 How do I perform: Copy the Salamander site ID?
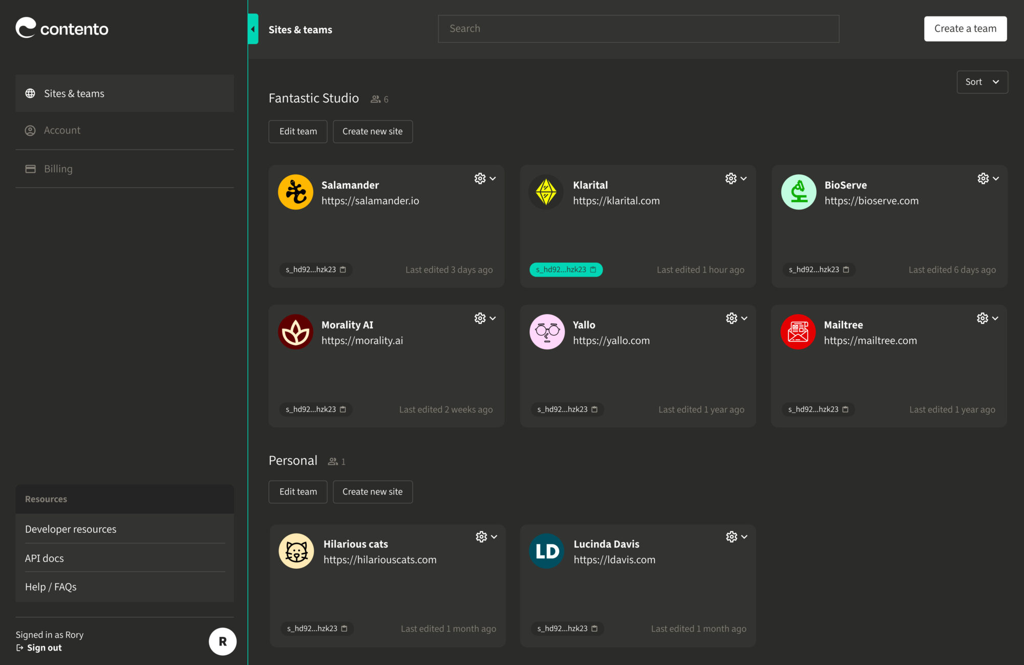pos(343,269)
